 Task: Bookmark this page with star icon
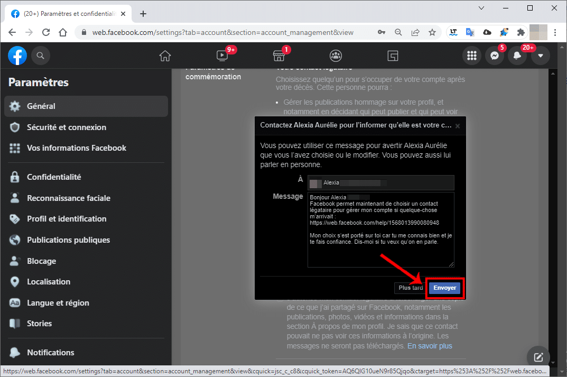432,32
